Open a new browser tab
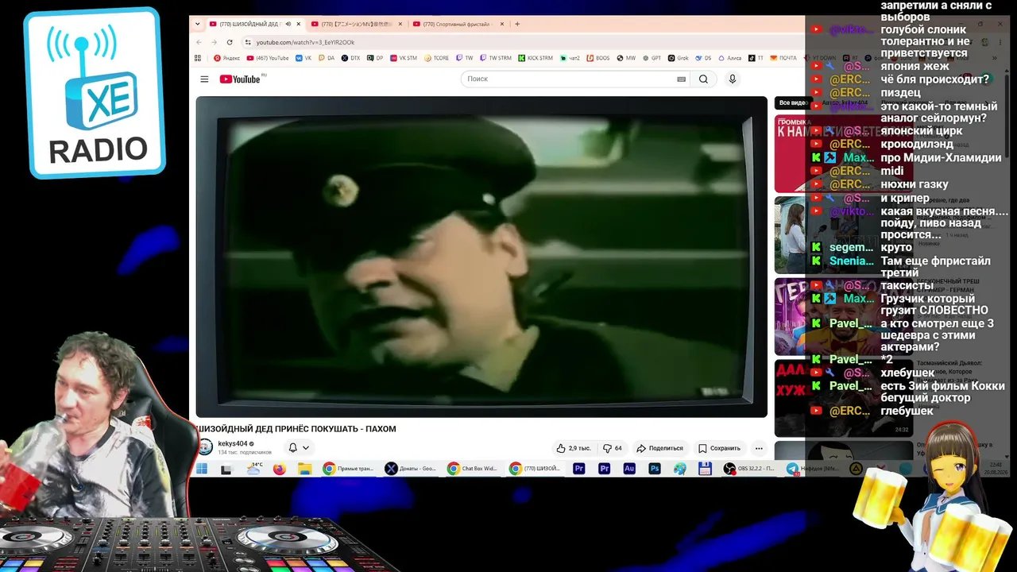The image size is (1017, 572). pyautogui.click(x=517, y=24)
